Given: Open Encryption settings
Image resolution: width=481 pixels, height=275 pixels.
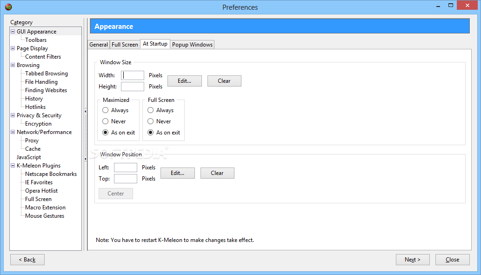Looking at the screenshot, I should 38,124.
